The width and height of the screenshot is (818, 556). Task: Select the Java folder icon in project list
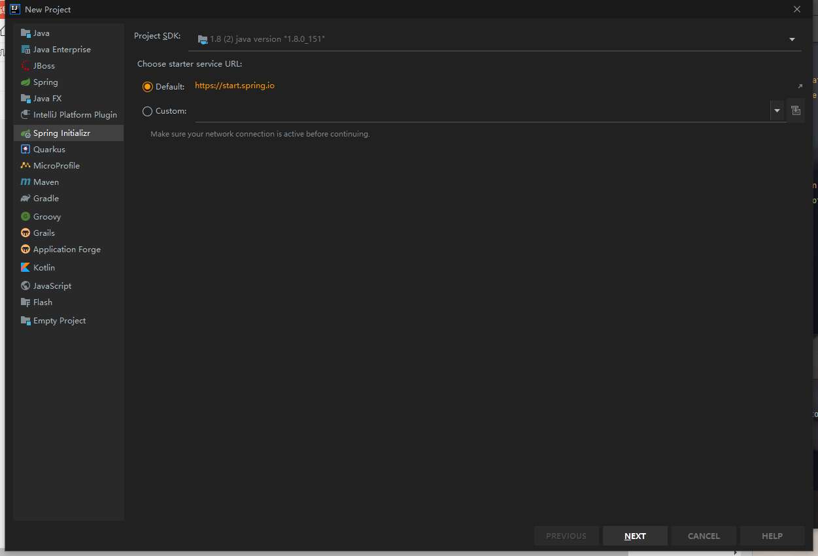26,33
